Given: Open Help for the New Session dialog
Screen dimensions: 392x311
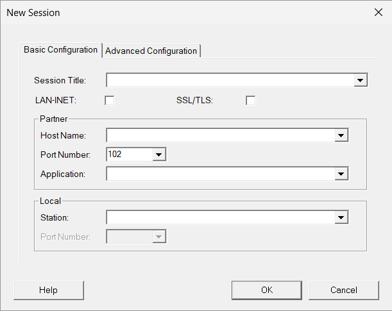Looking at the screenshot, I should [49, 290].
